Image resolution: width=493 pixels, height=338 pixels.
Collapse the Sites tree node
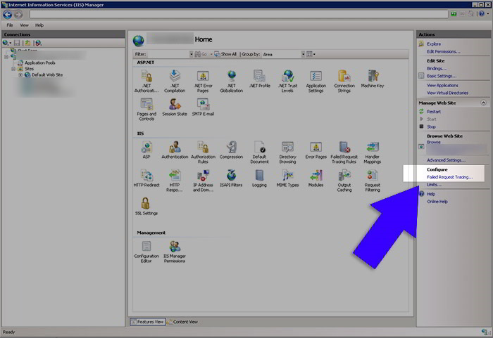coord(13,69)
